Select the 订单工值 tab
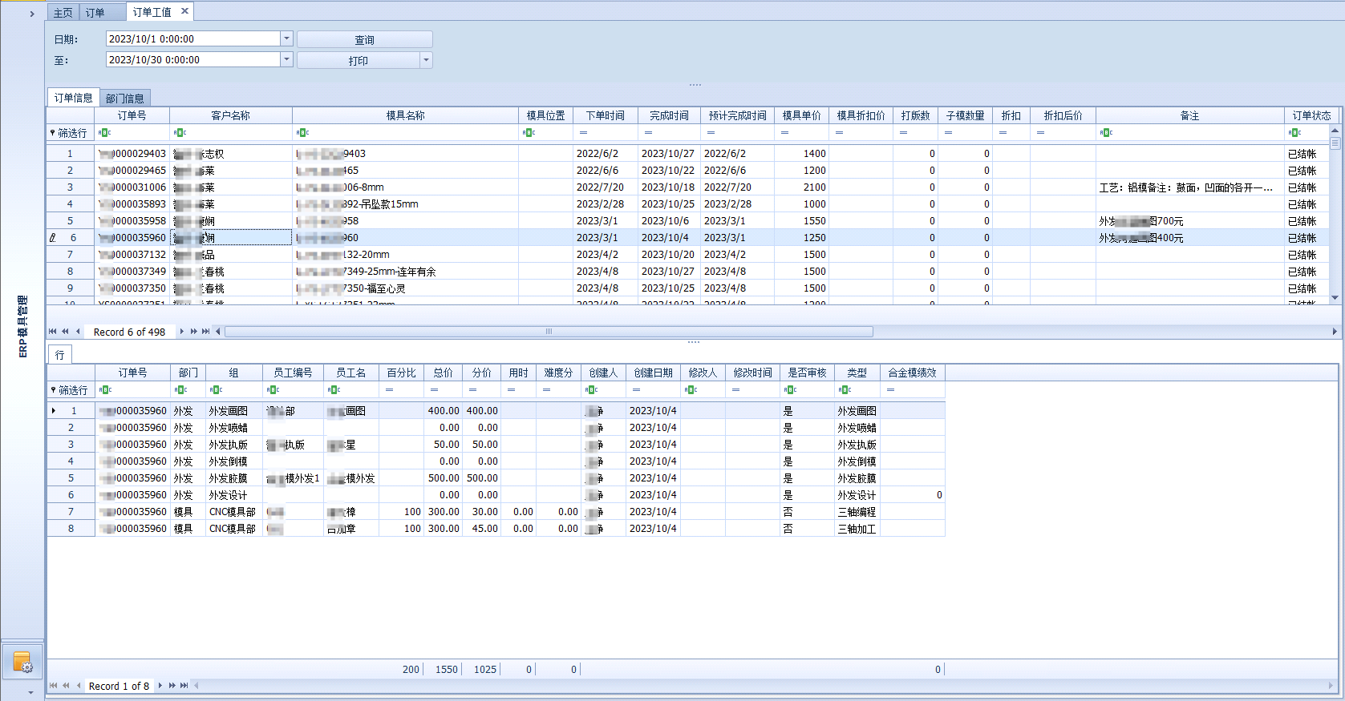The image size is (1345, 701). click(152, 12)
